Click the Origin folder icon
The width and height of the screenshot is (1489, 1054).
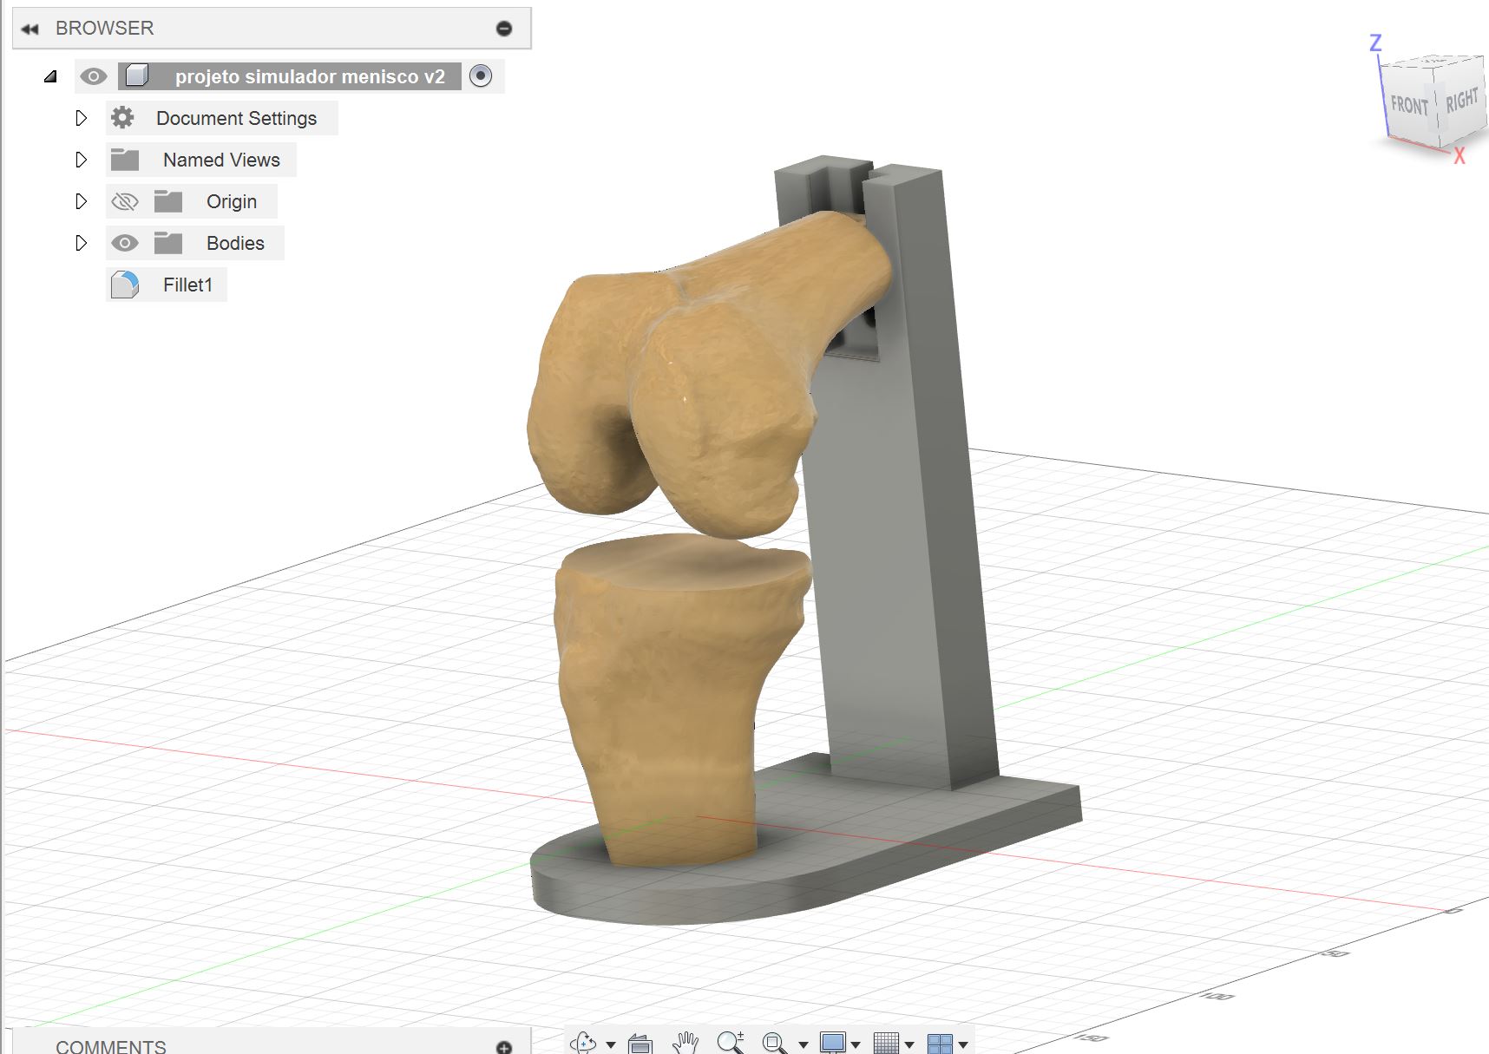pos(168,201)
